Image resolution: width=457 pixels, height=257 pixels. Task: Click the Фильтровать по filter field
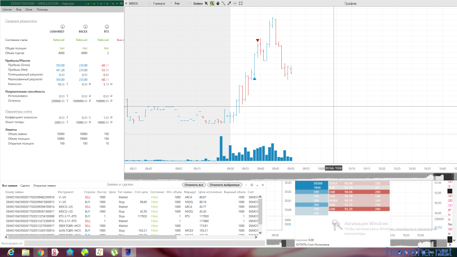click(143, 243)
